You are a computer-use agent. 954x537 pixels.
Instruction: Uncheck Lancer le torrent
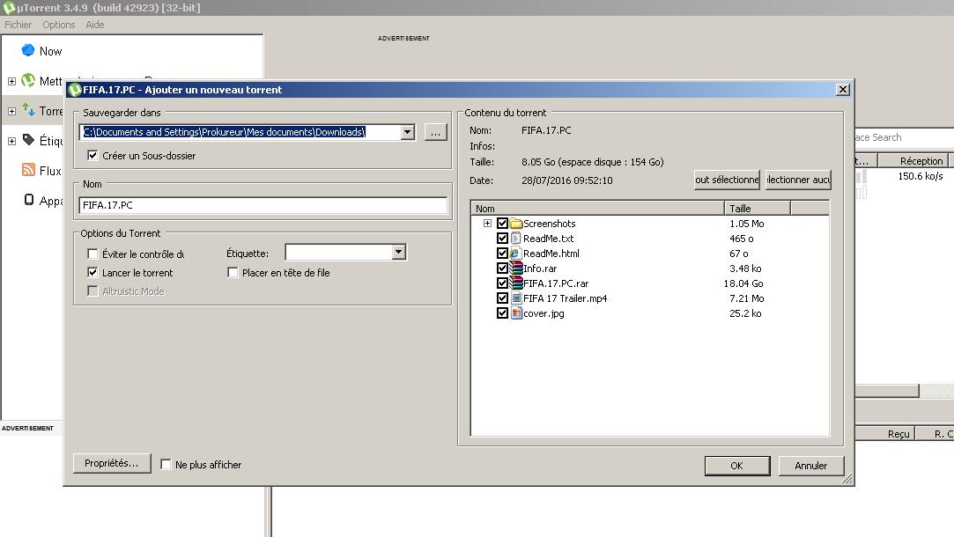click(x=92, y=272)
